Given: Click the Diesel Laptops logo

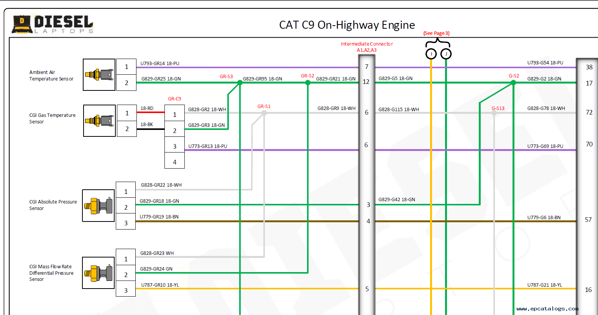Looking at the screenshot, I should (x=53, y=24).
